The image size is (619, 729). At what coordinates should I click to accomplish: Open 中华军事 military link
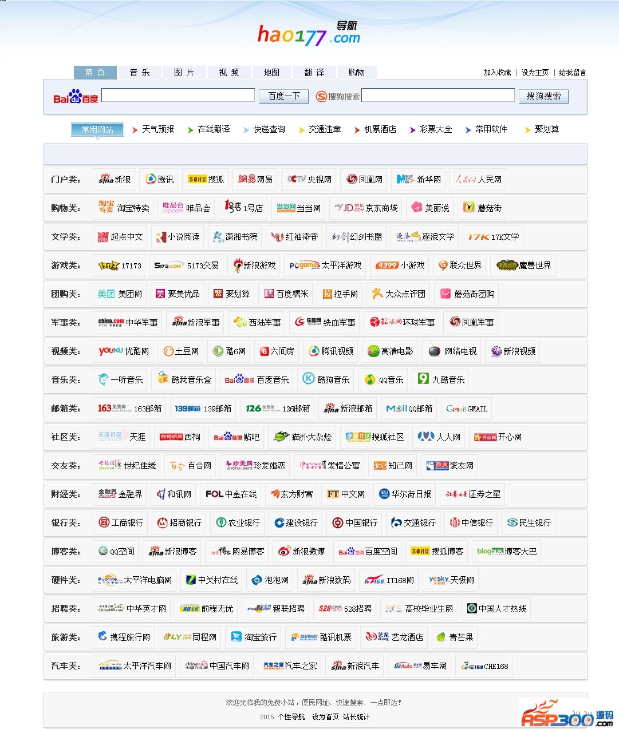tap(127, 322)
